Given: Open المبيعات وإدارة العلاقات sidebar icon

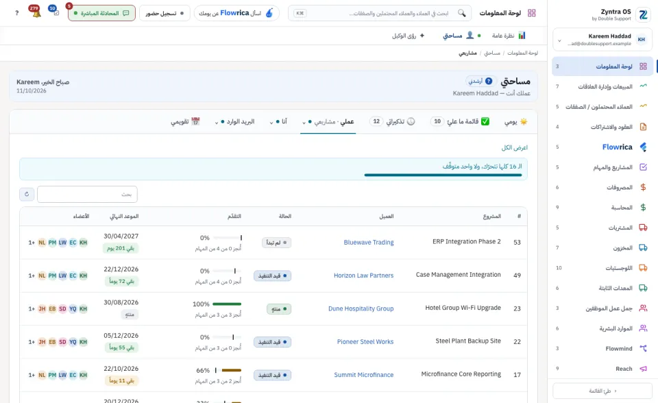Looking at the screenshot, I should click(x=643, y=86).
